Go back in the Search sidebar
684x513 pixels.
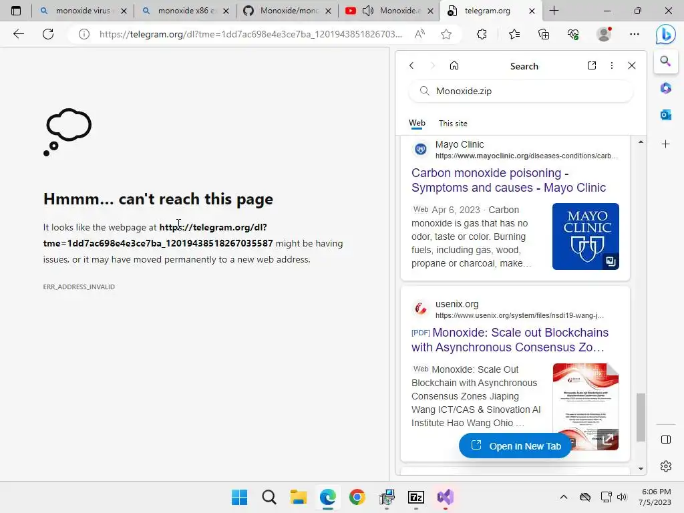411,65
